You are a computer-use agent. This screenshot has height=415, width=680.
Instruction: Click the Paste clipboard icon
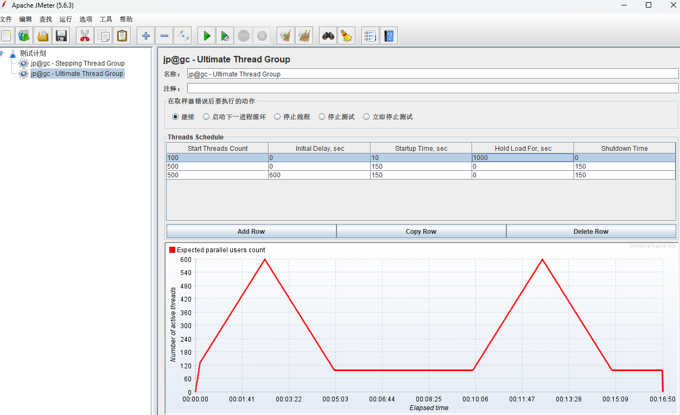tap(122, 36)
